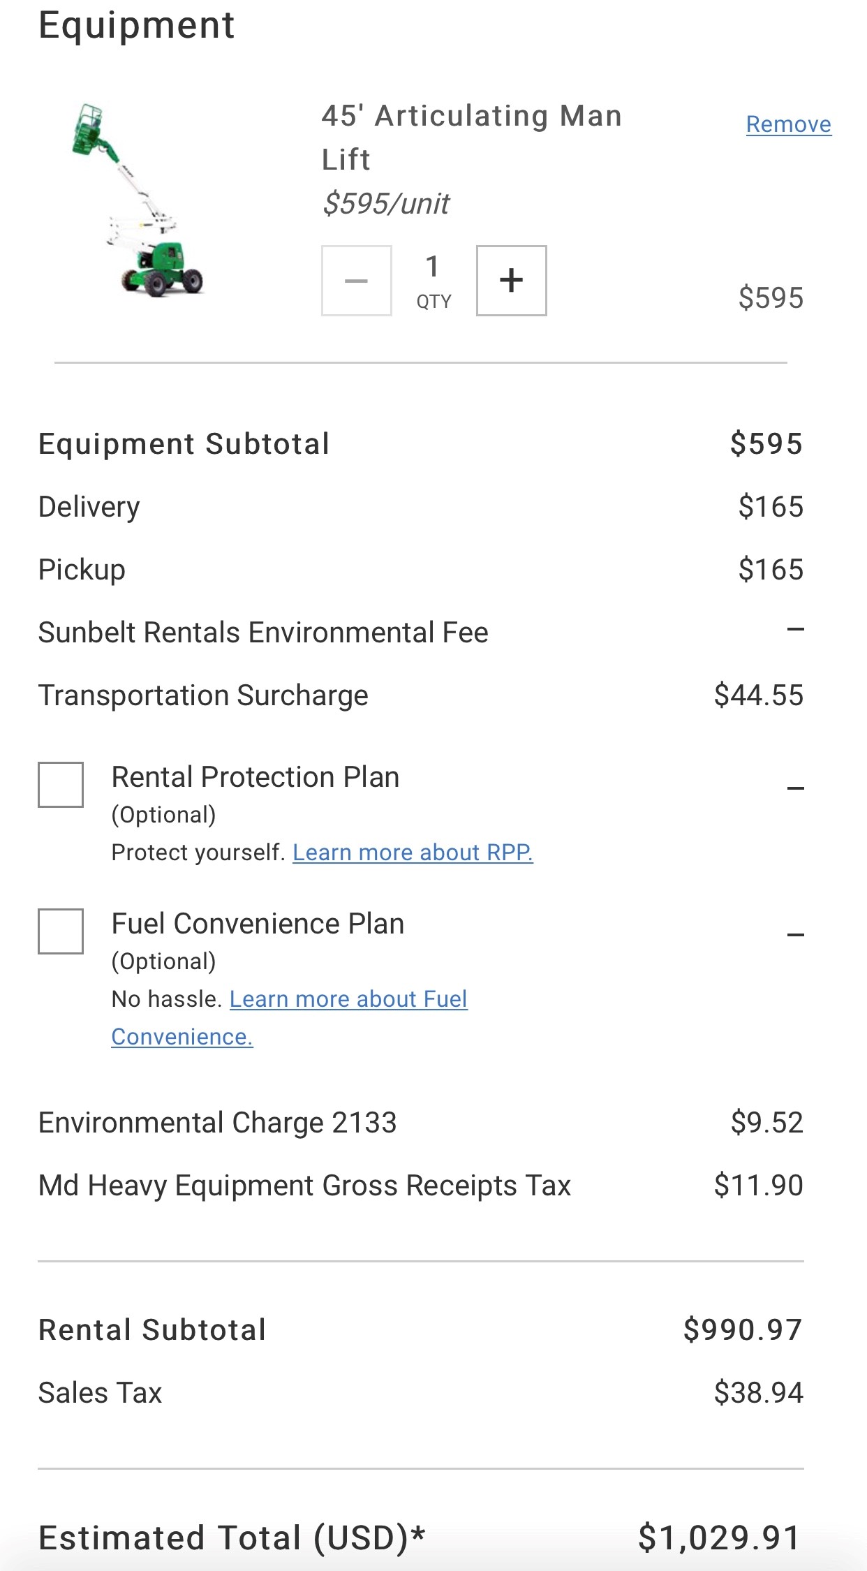This screenshot has width=867, height=1571.
Task: Click the $595/unit price text
Action: click(x=386, y=204)
